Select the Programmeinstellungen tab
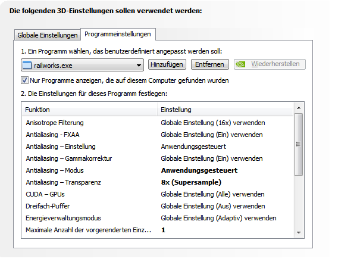This screenshot has height=268, width=357. (x=118, y=35)
